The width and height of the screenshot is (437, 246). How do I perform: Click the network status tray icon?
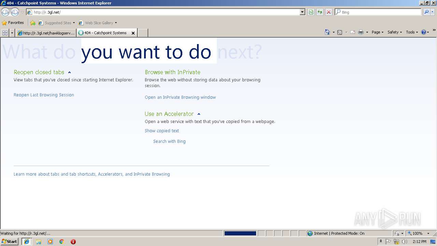[x=396, y=242]
